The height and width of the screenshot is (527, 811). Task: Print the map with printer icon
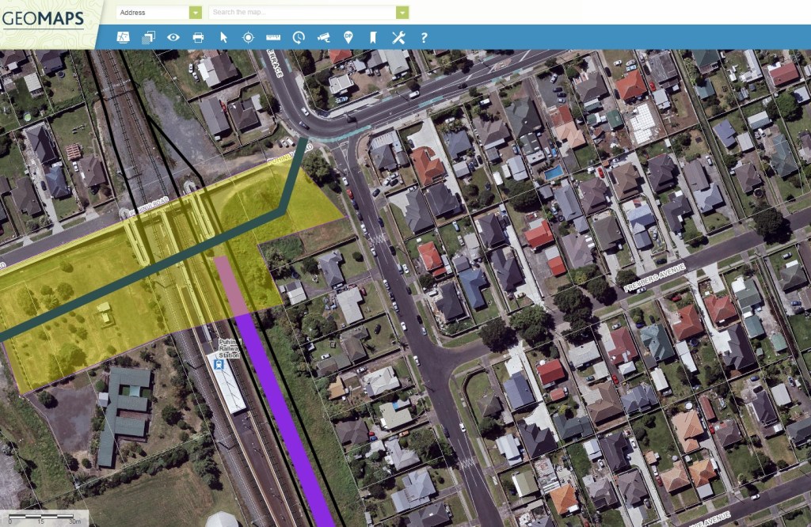click(198, 37)
